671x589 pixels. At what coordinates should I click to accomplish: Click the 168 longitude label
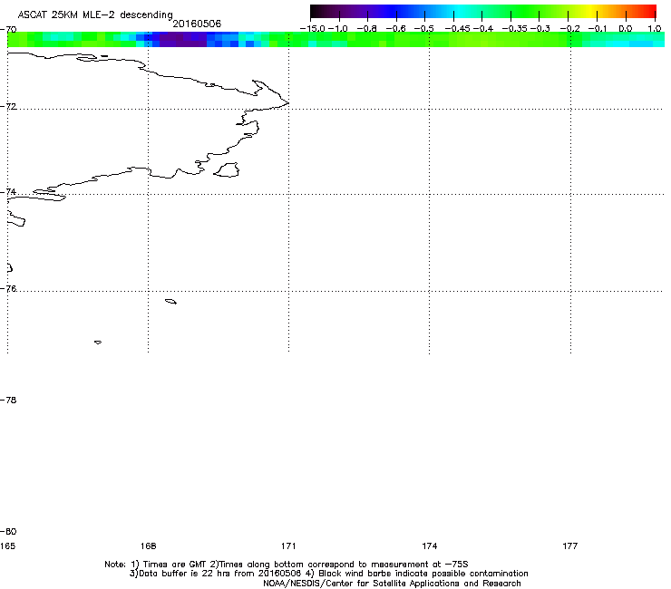[148, 546]
